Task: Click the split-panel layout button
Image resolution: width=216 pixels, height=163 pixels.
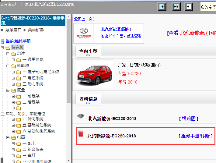Action: [x=176, y=7]
